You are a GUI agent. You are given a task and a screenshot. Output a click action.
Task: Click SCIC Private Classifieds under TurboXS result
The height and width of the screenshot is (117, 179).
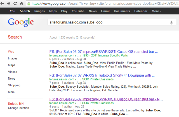pos(98,79)
